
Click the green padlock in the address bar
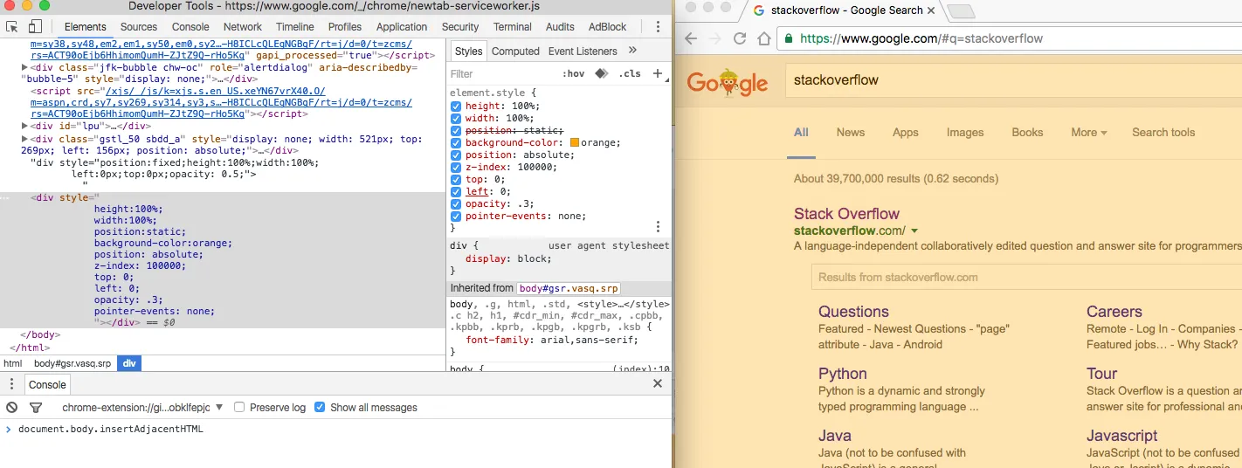point(790,38)
